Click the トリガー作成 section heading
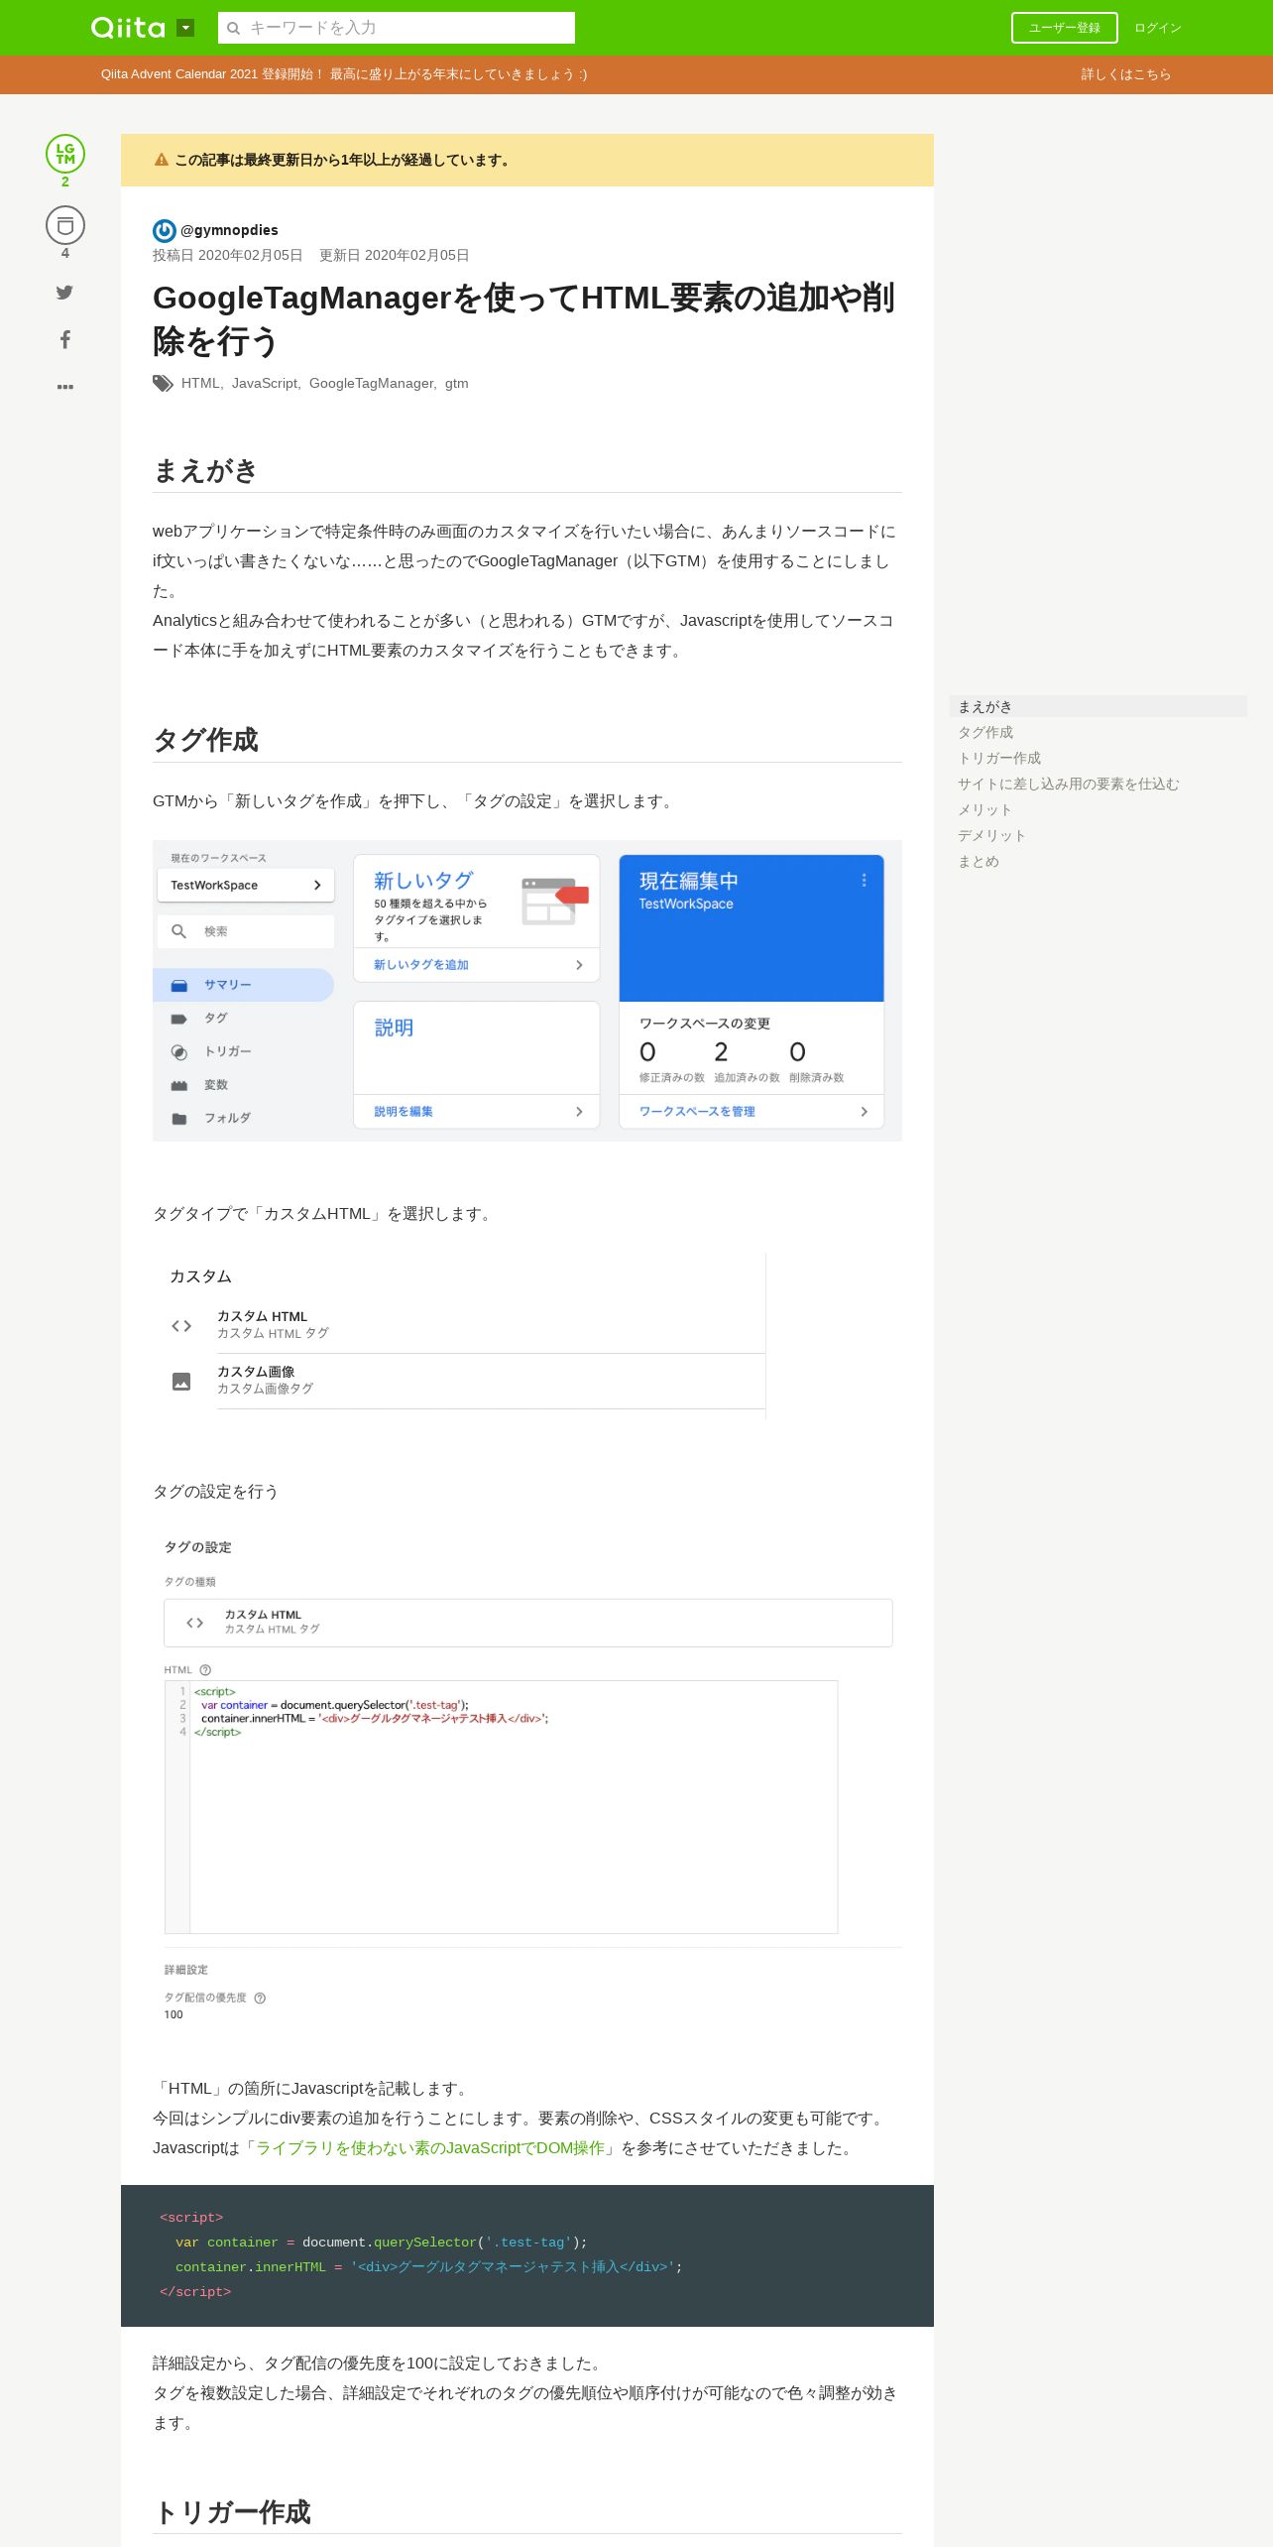 pyautogui.click(x=232, y=2511)
